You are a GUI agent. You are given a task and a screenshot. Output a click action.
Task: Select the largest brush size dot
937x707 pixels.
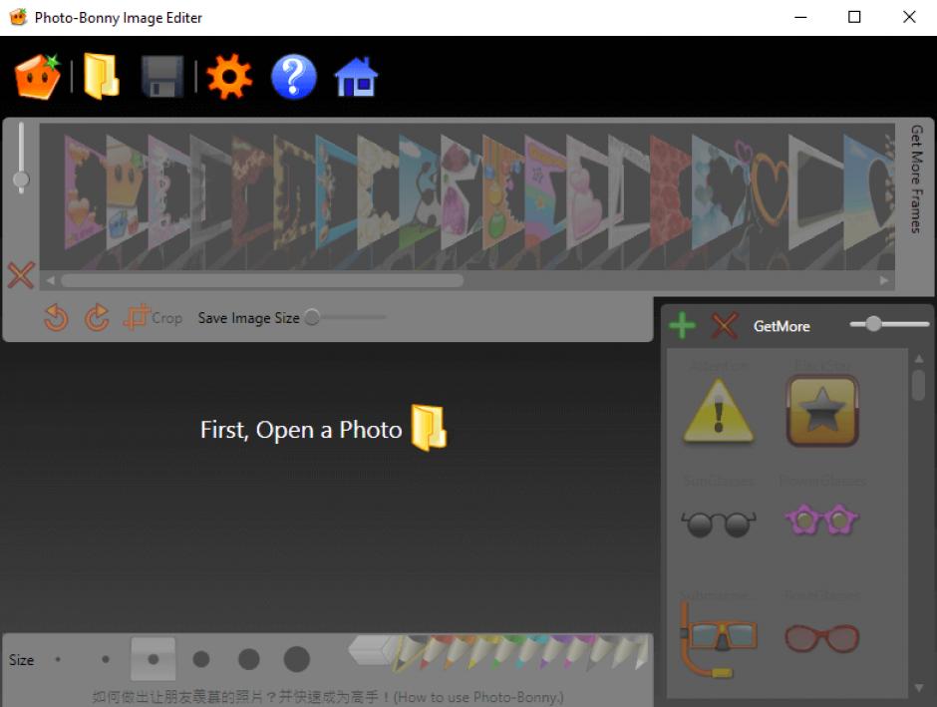point(296,659)
